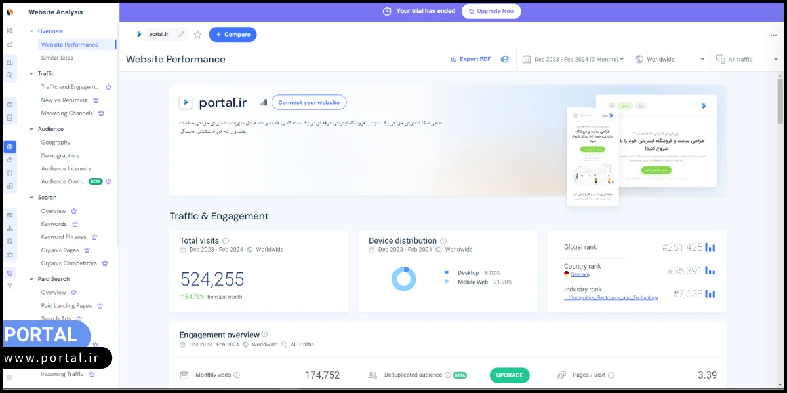The width and height of the screenshot is (787, 393).
Task: Click the device distribution donut chart
Action: click(x=404, y=278)
